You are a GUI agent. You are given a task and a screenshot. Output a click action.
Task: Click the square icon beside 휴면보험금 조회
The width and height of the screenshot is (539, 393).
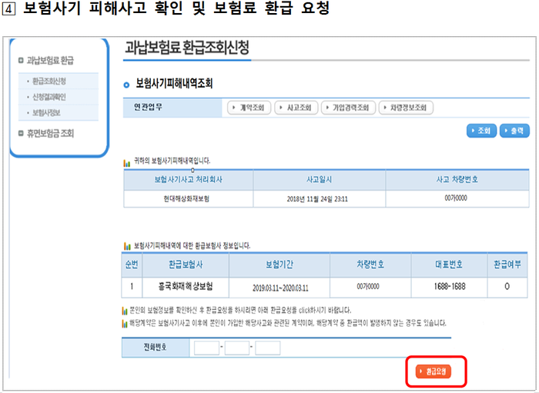21,133
